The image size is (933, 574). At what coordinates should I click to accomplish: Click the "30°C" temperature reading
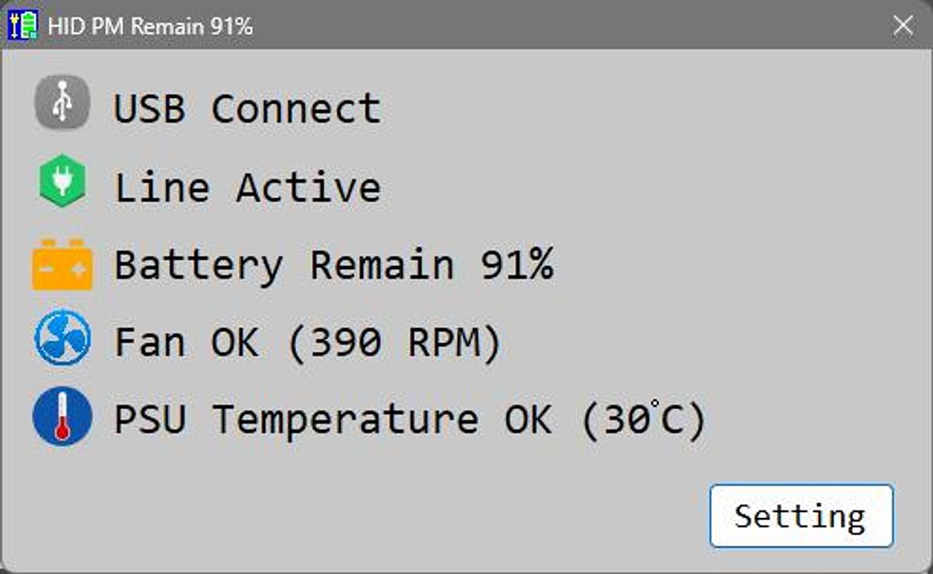coord(645,420)
